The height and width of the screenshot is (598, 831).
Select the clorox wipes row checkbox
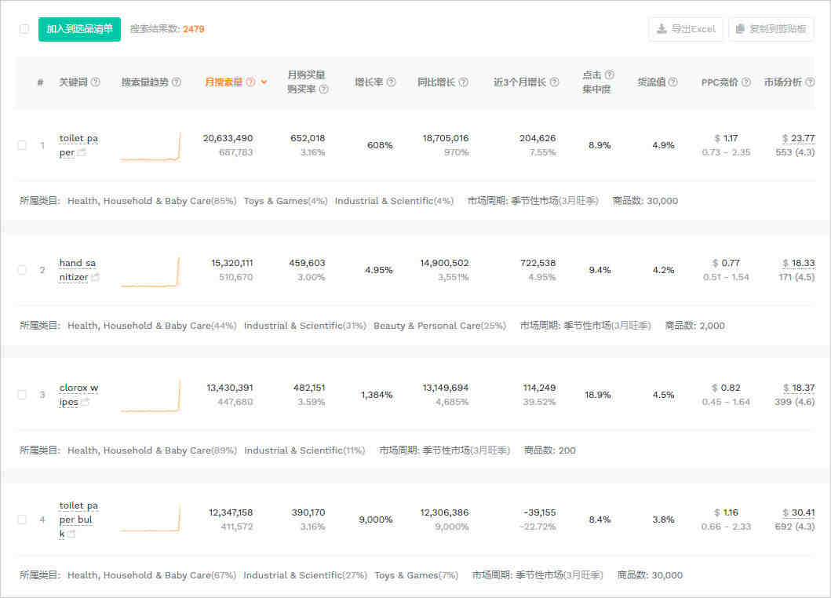23,395
